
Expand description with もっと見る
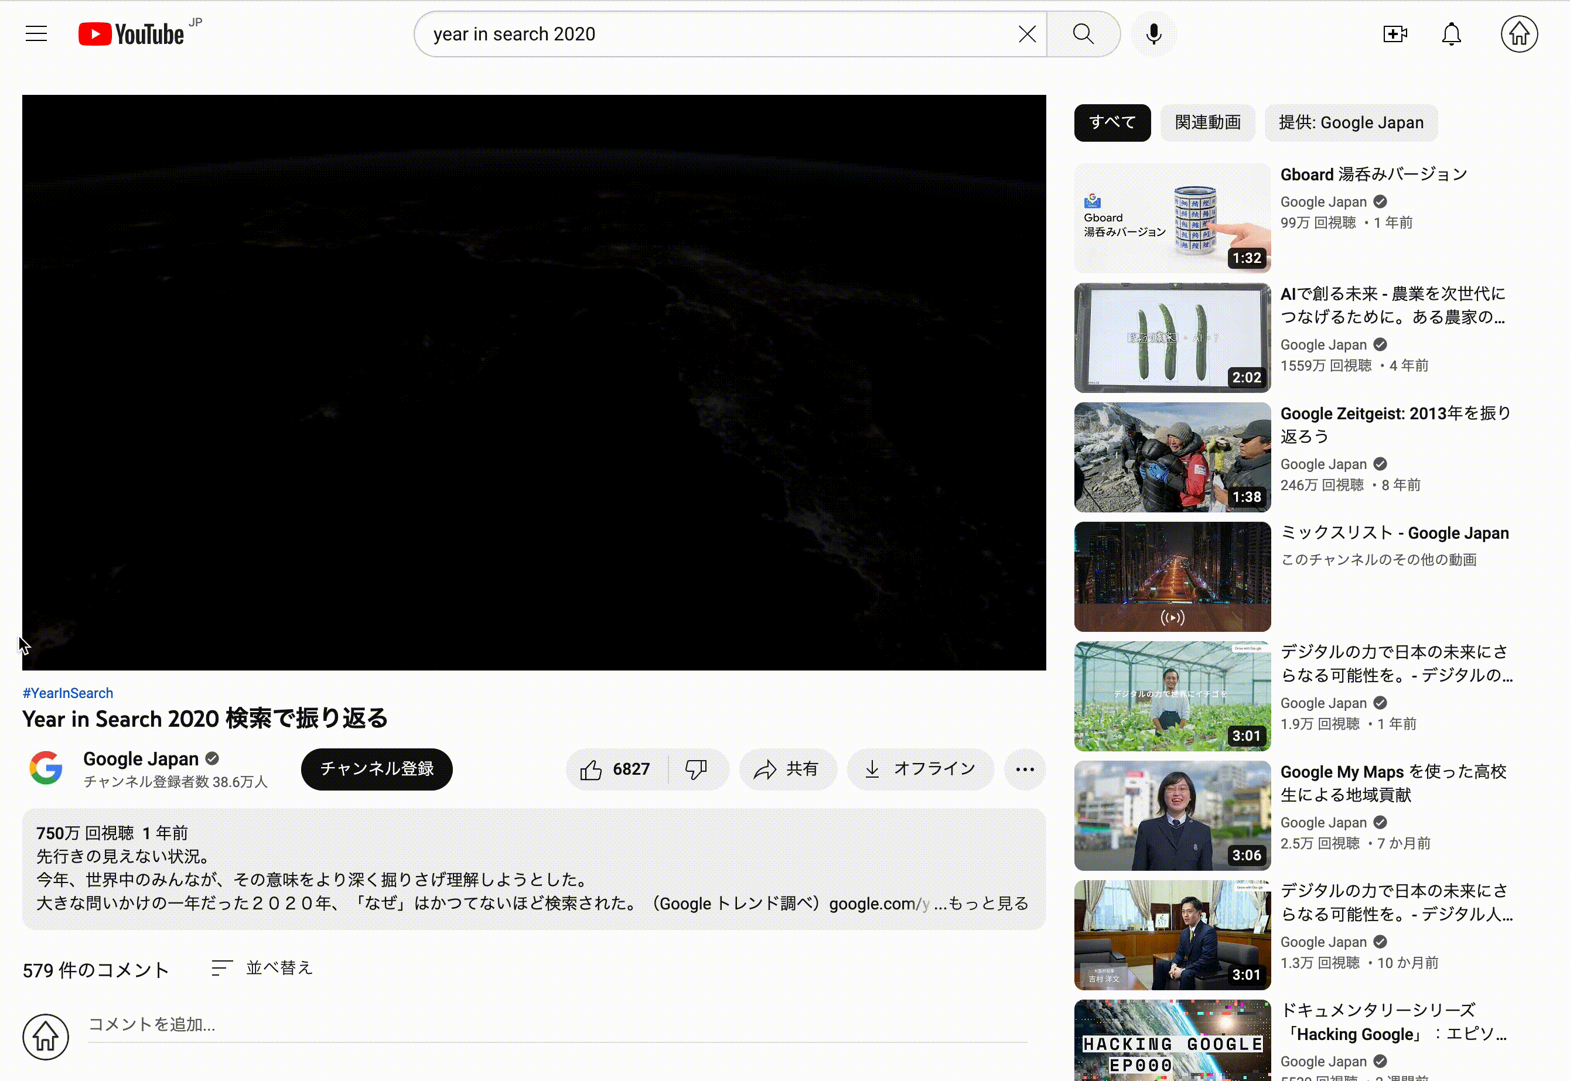988,904
